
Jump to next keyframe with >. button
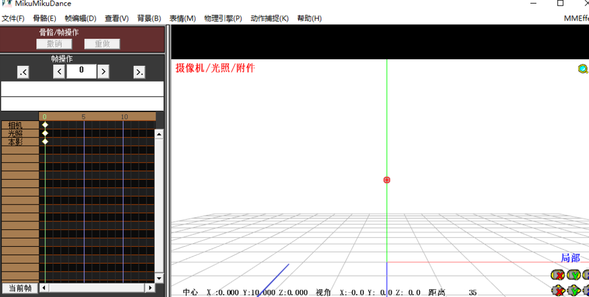[139, 72]
